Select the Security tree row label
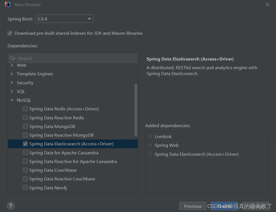This screenshot has height=212, width=276. pyautogui.click(x=25, y=83)
